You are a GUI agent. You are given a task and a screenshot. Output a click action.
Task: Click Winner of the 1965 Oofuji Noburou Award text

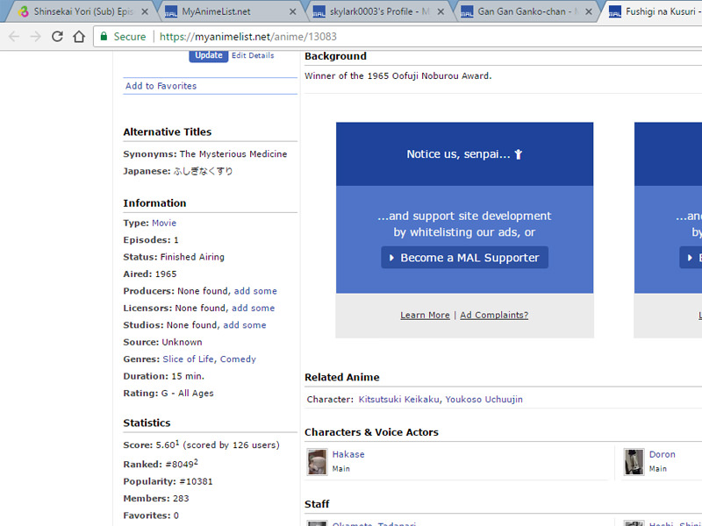pyautogui.click(x=398, y=75)
